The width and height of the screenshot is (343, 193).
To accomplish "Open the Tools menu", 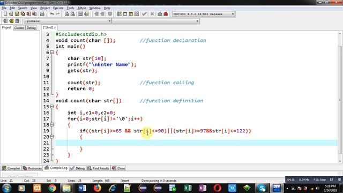I will (70, 8).
